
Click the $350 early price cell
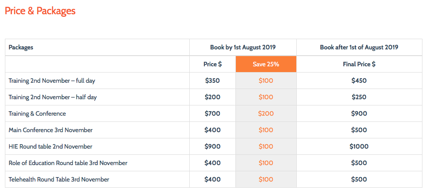212,81
